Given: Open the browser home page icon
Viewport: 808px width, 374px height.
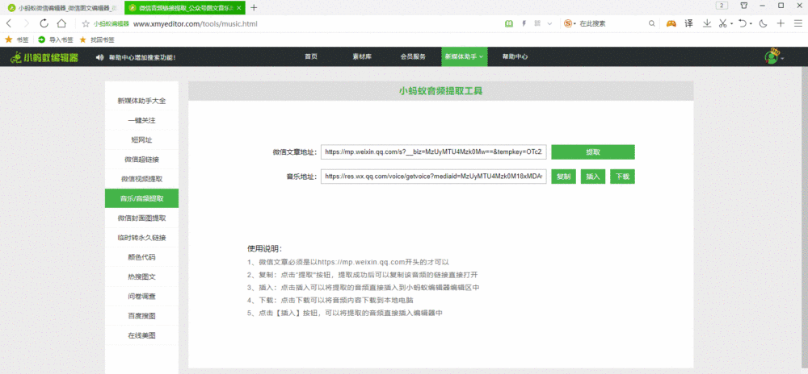Looking at the screenshot, I should click(61, 23).
